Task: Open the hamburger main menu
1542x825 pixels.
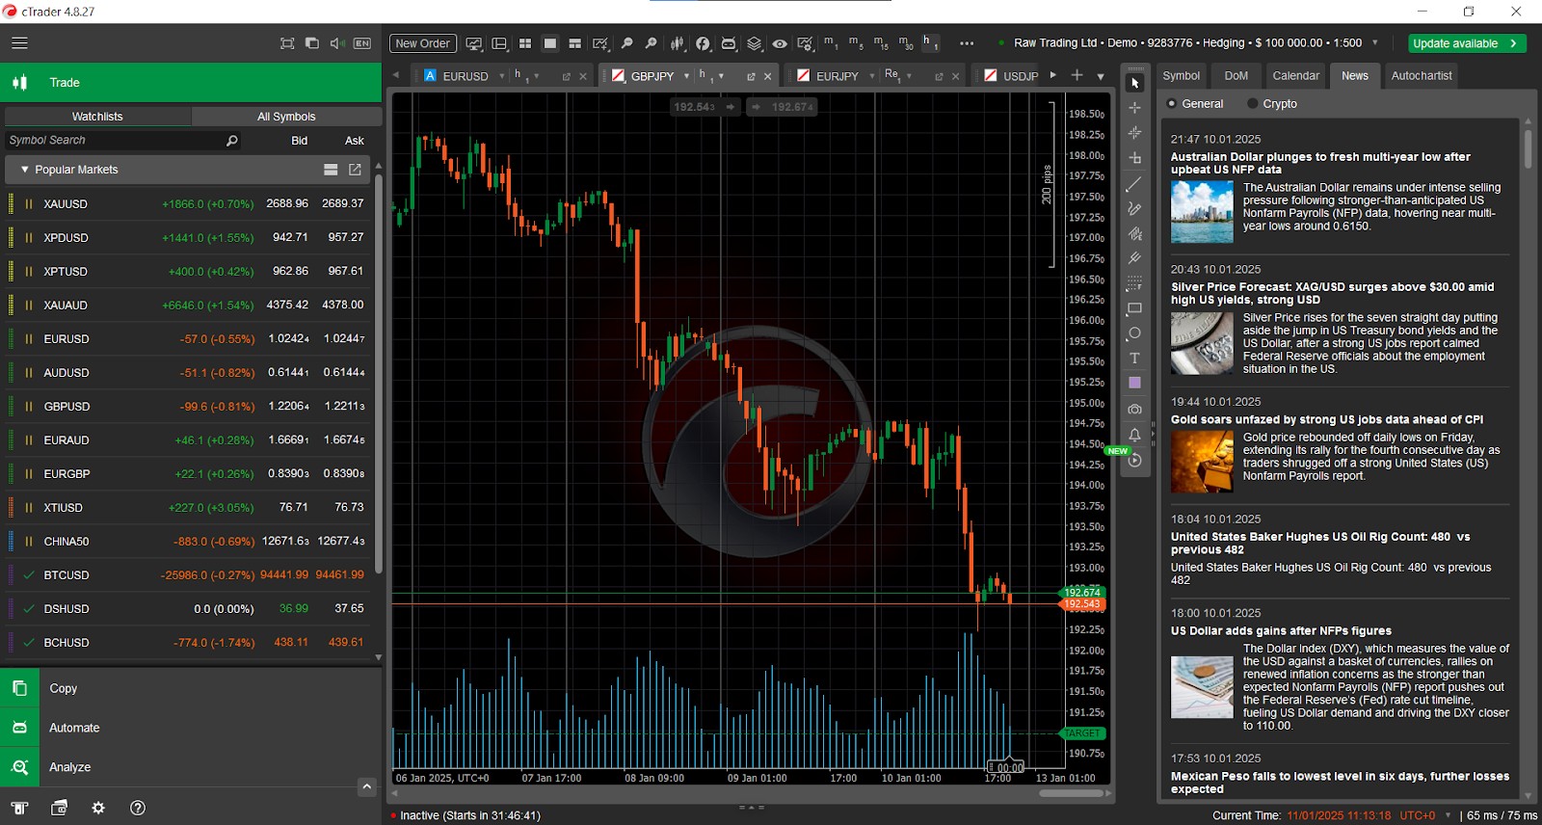Action: pyautogui.click(x=19, y=43)
